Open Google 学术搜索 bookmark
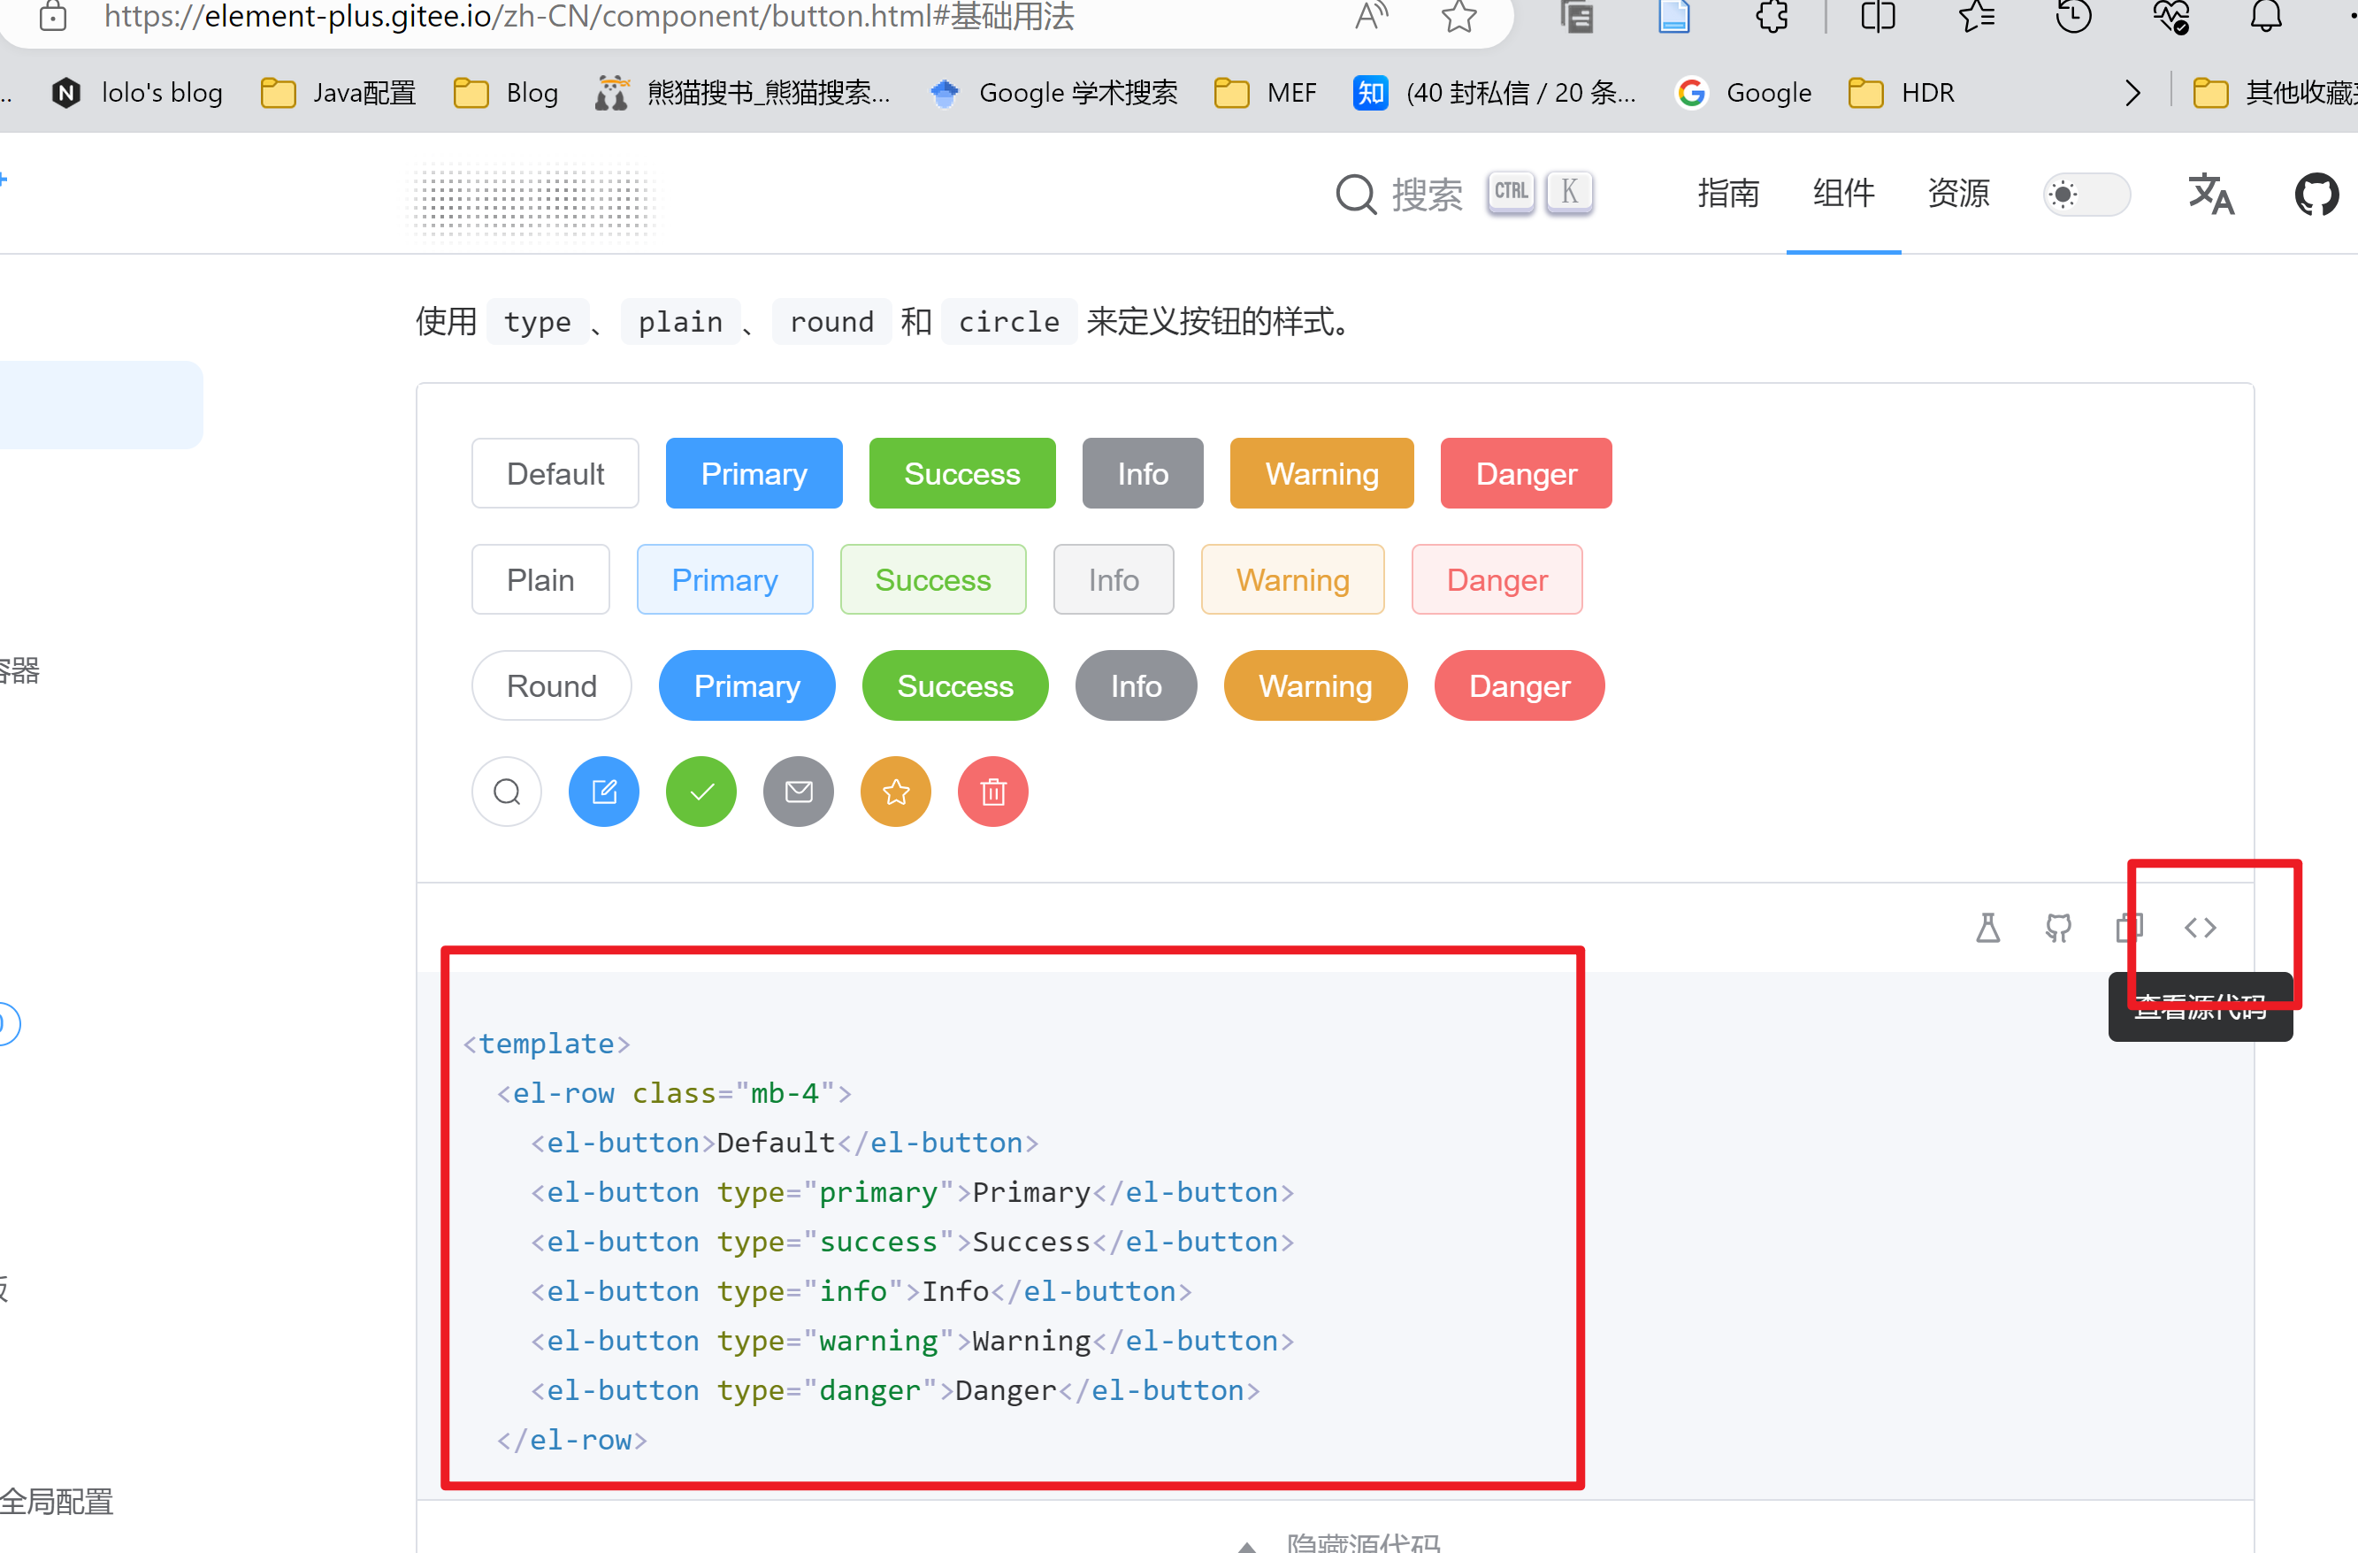 coord(1053,92)
